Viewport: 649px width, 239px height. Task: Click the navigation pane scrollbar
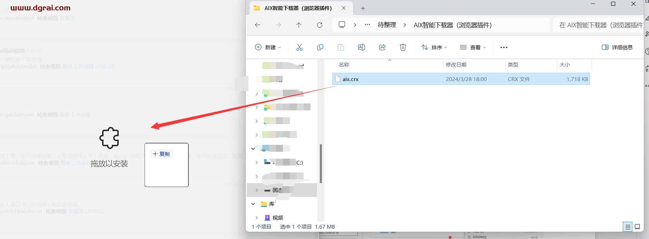click(321, 163)
